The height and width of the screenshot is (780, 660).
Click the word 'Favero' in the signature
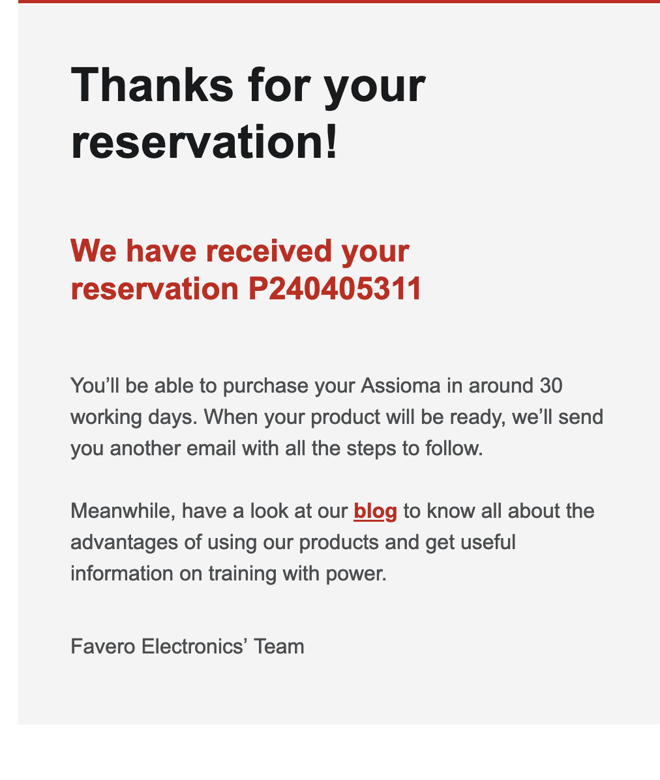(x=103, y=646)
